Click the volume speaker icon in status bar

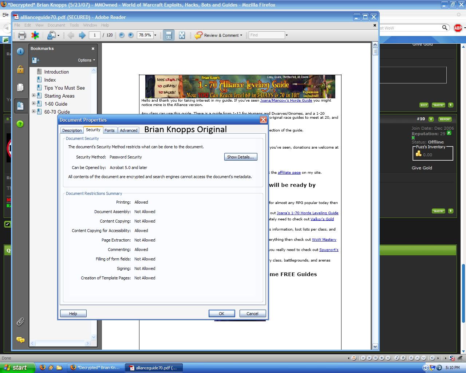[432, 358]
